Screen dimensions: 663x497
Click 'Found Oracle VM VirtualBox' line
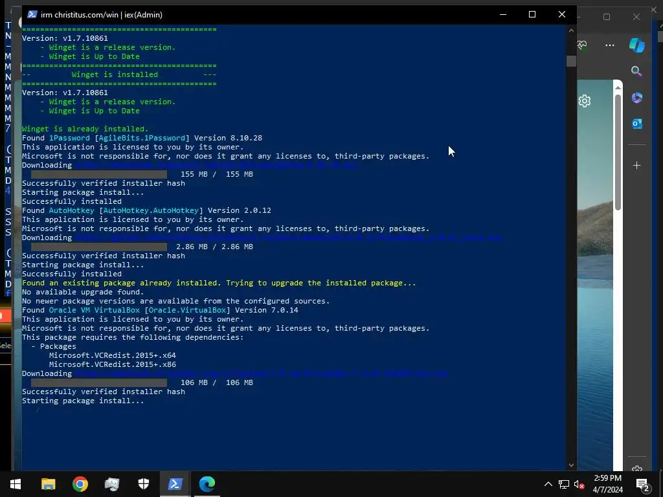click(x=160, y=310)
